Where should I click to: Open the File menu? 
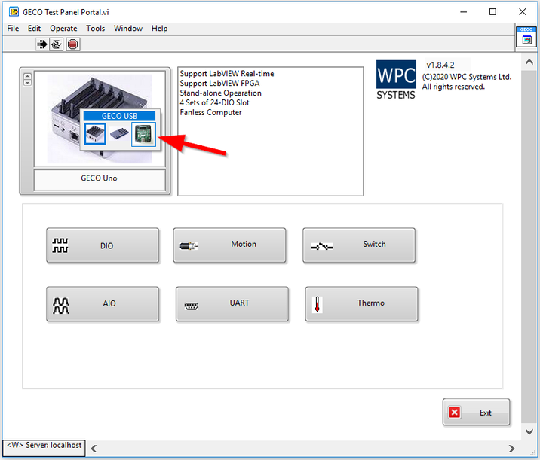13,29
